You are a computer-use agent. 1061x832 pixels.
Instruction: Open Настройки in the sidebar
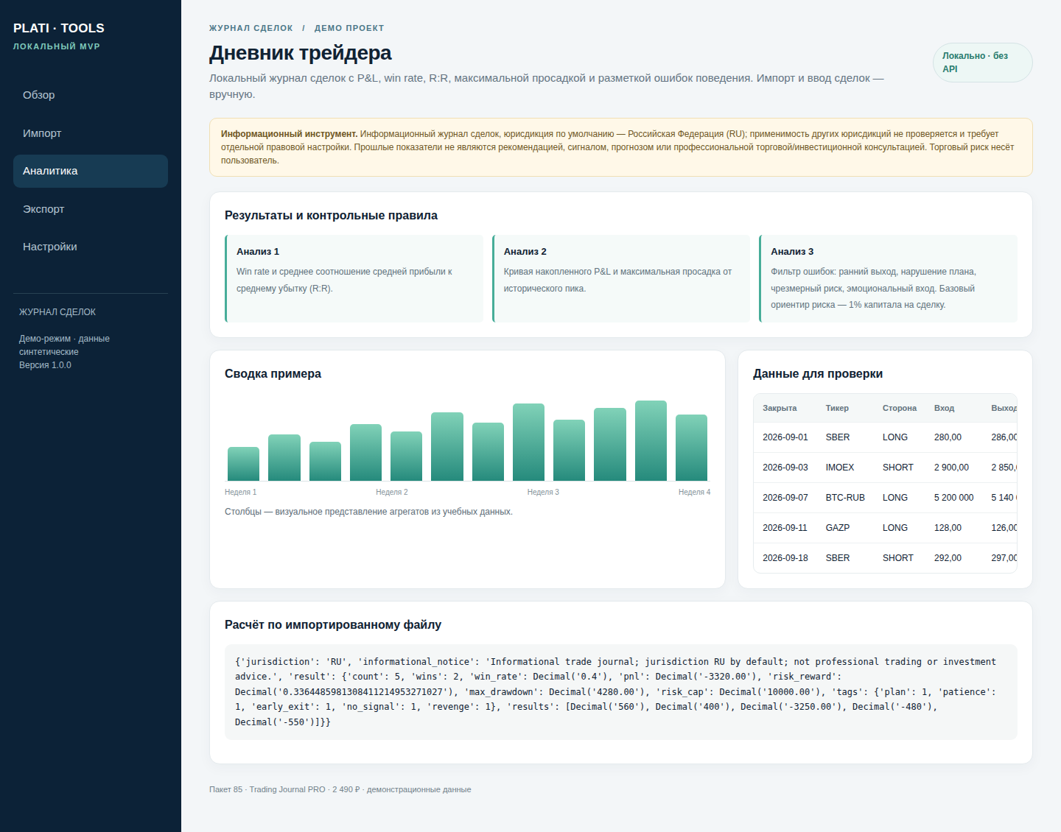click(91, 247)
